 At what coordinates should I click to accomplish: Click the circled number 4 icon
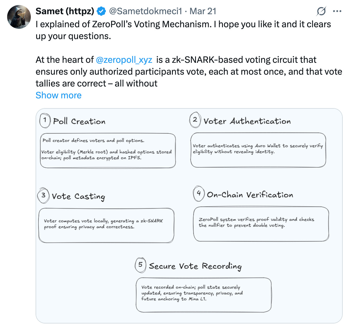pyautogui.click(x=199, y=193)
